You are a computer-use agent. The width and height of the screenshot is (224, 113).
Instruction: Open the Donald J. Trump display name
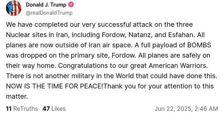pos(46,5)
